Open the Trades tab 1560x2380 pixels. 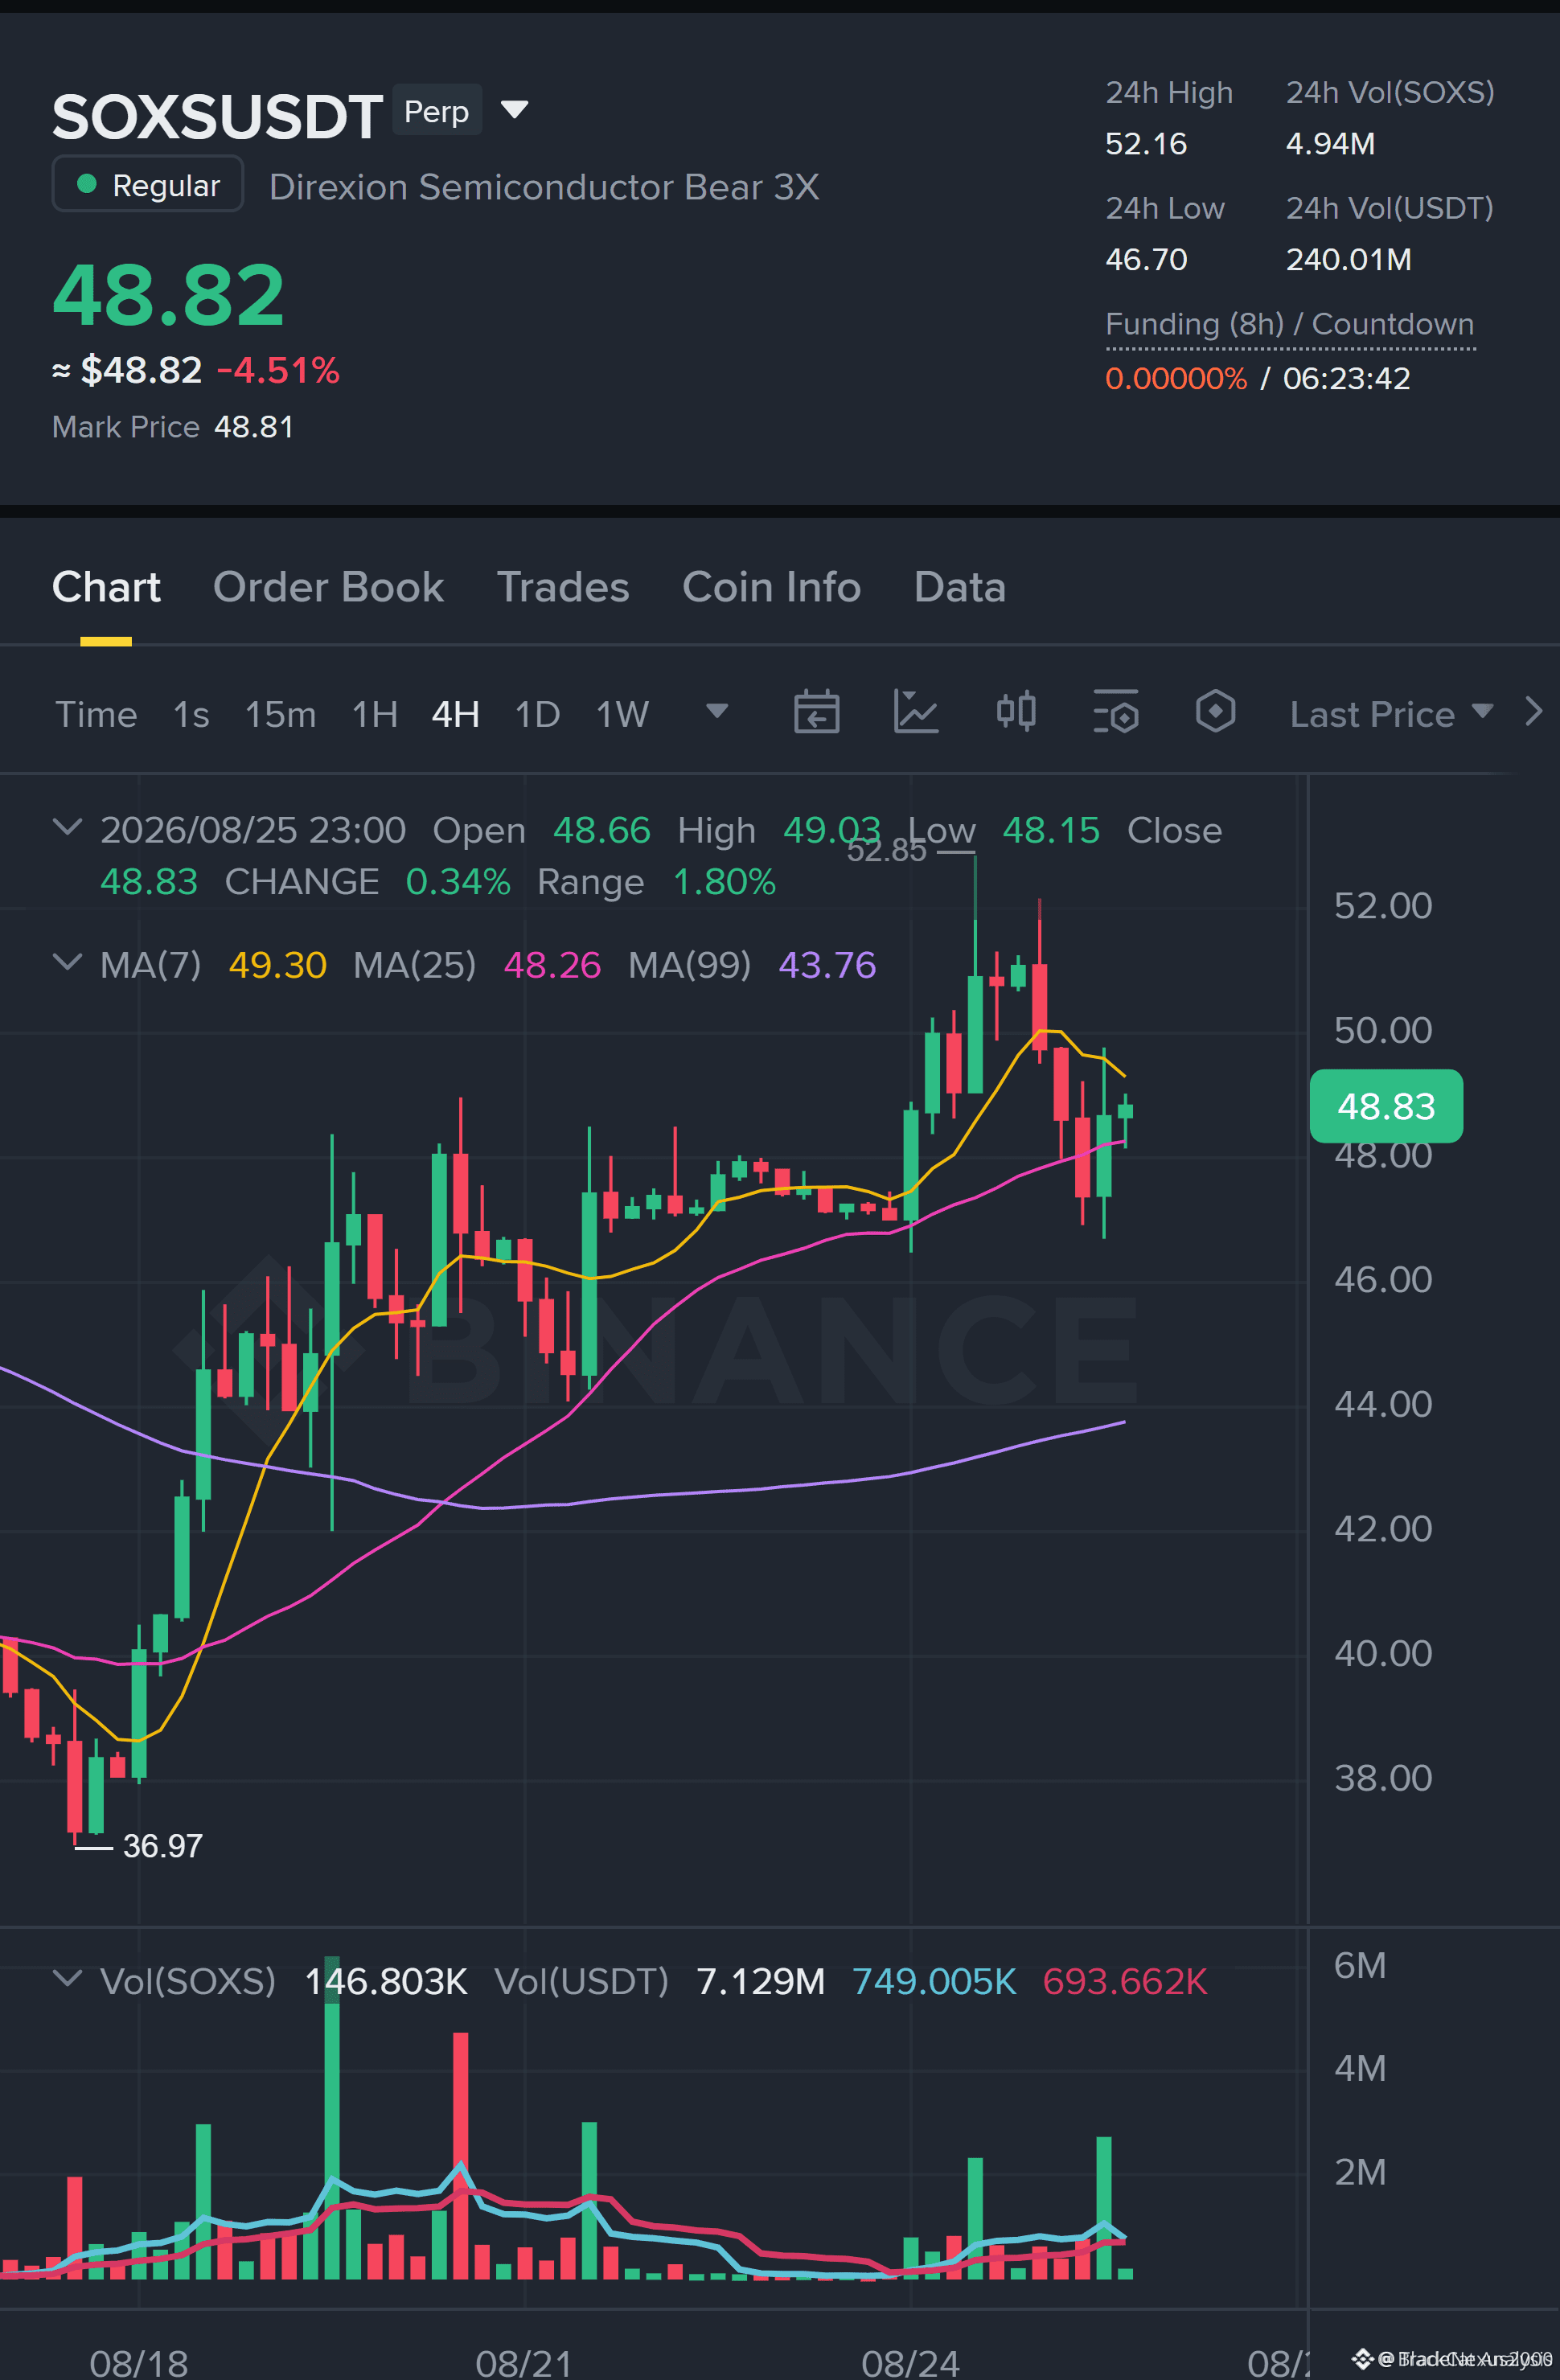563,587
